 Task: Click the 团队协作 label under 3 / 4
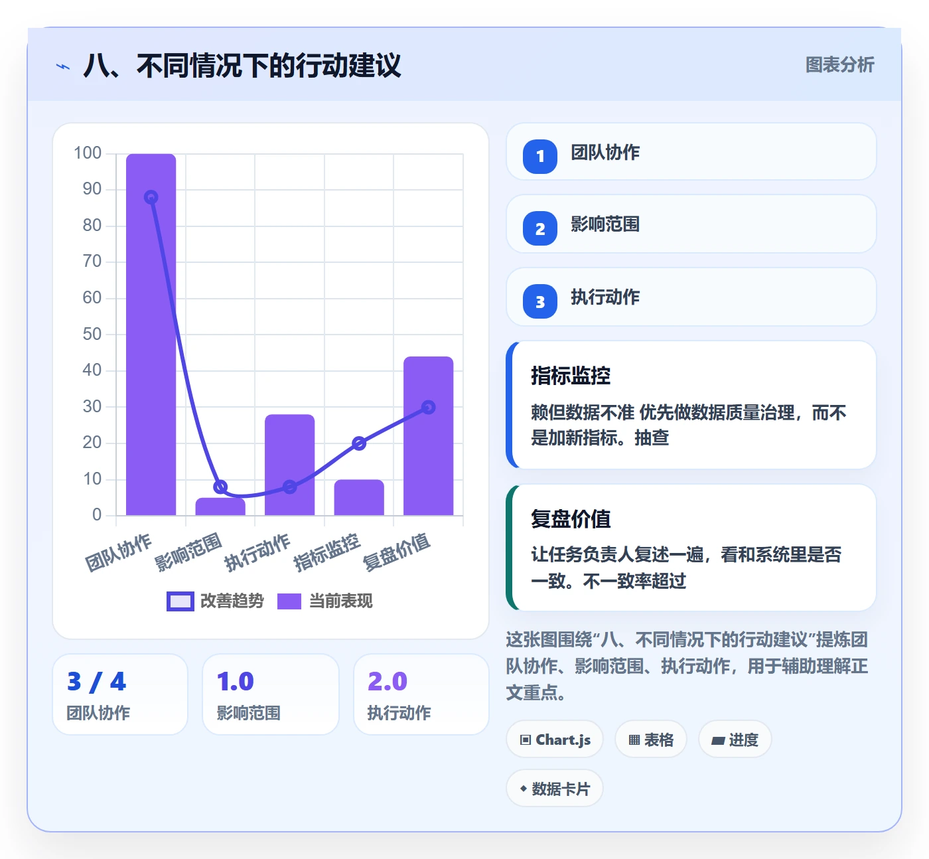click(98, 713)
